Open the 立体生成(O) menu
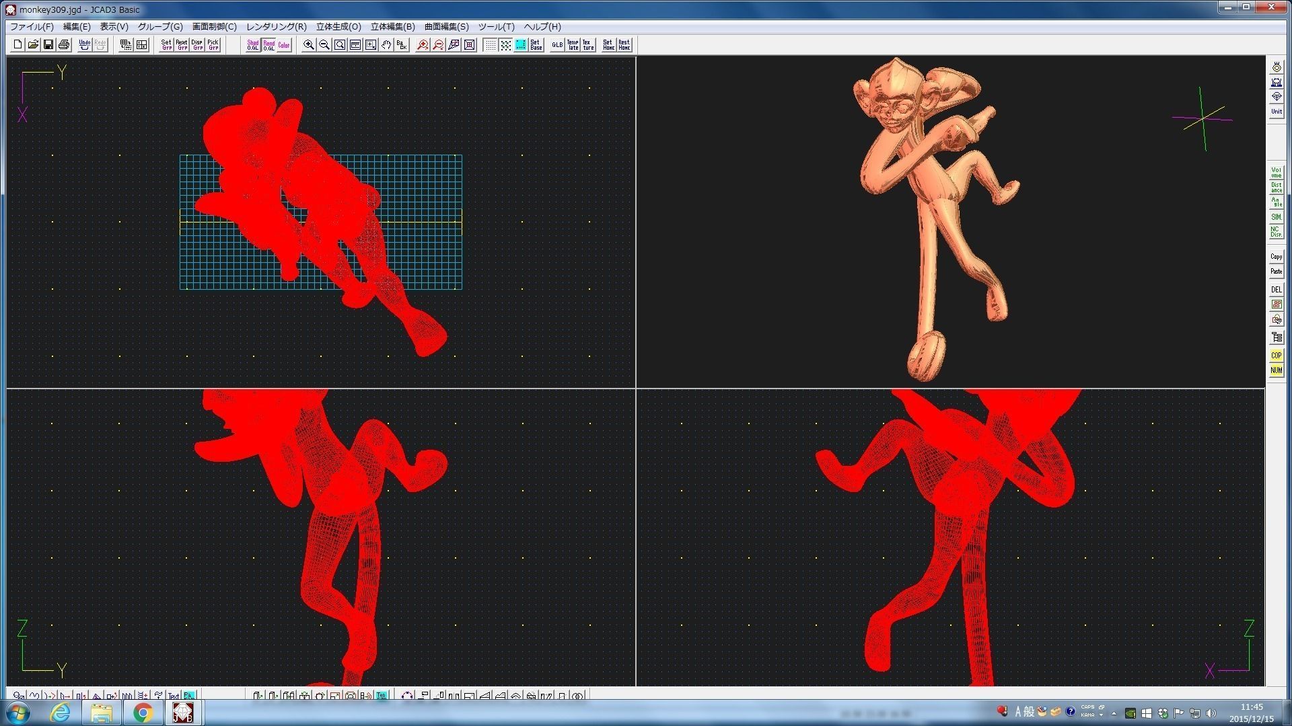Image resolution: width=1292 pixels, height=726 pixels. click(x=338, y=27)
